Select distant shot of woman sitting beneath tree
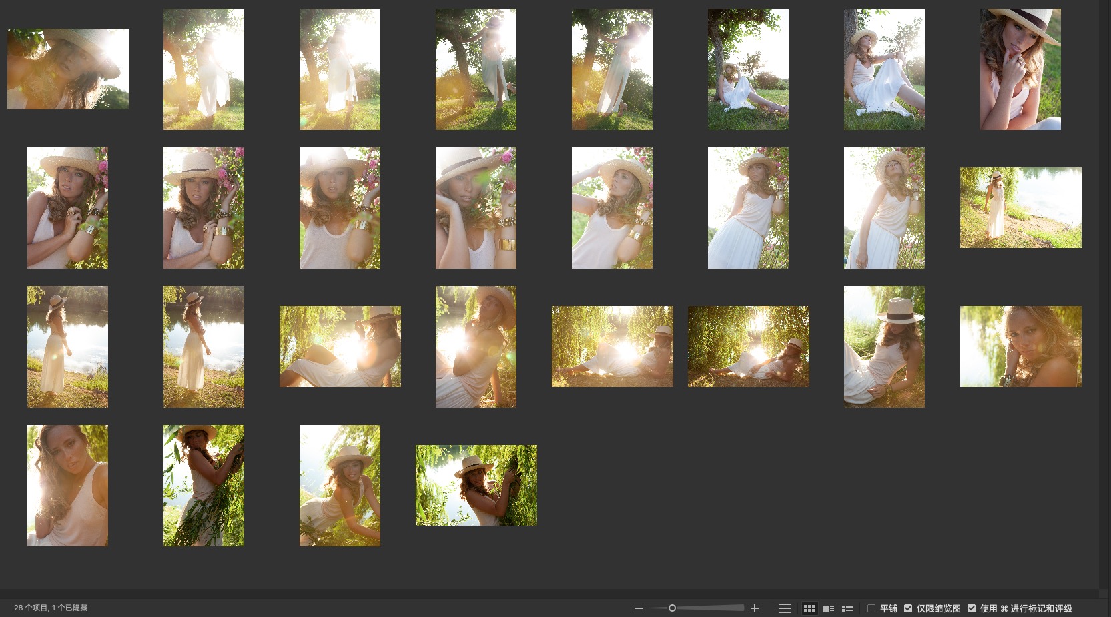Viewport: 1111px width, 617px height. 748,69
